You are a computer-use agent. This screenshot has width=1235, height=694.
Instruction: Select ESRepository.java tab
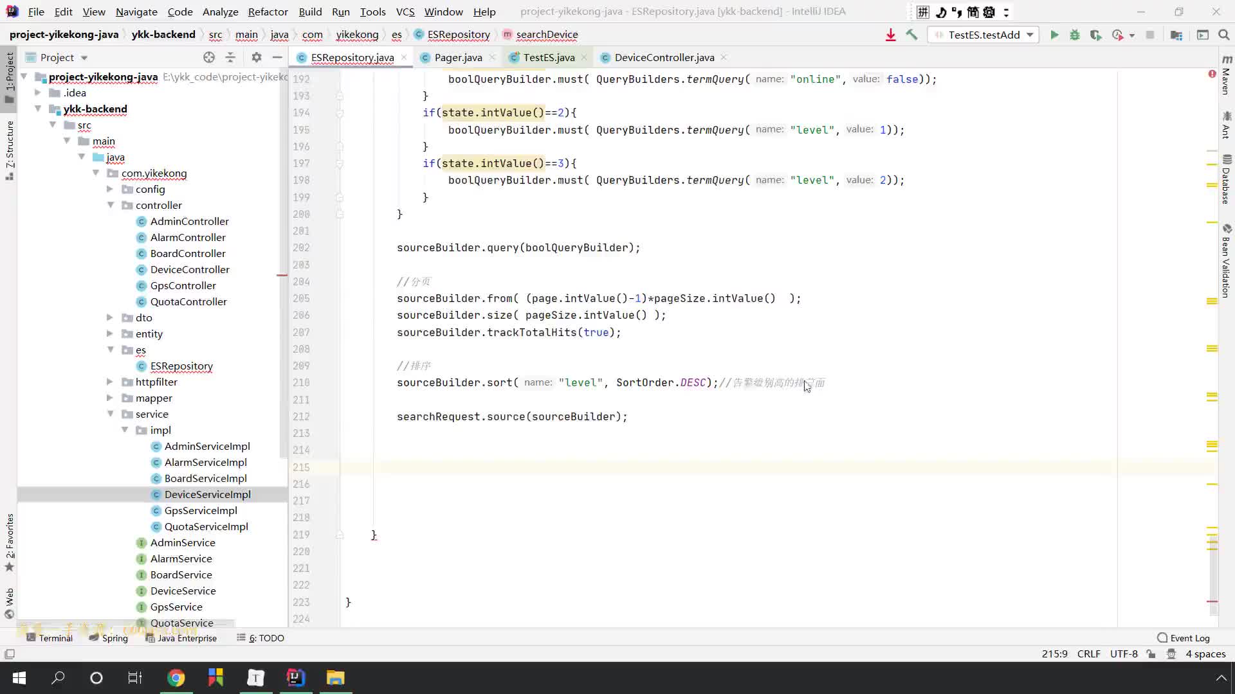(353, 57)
